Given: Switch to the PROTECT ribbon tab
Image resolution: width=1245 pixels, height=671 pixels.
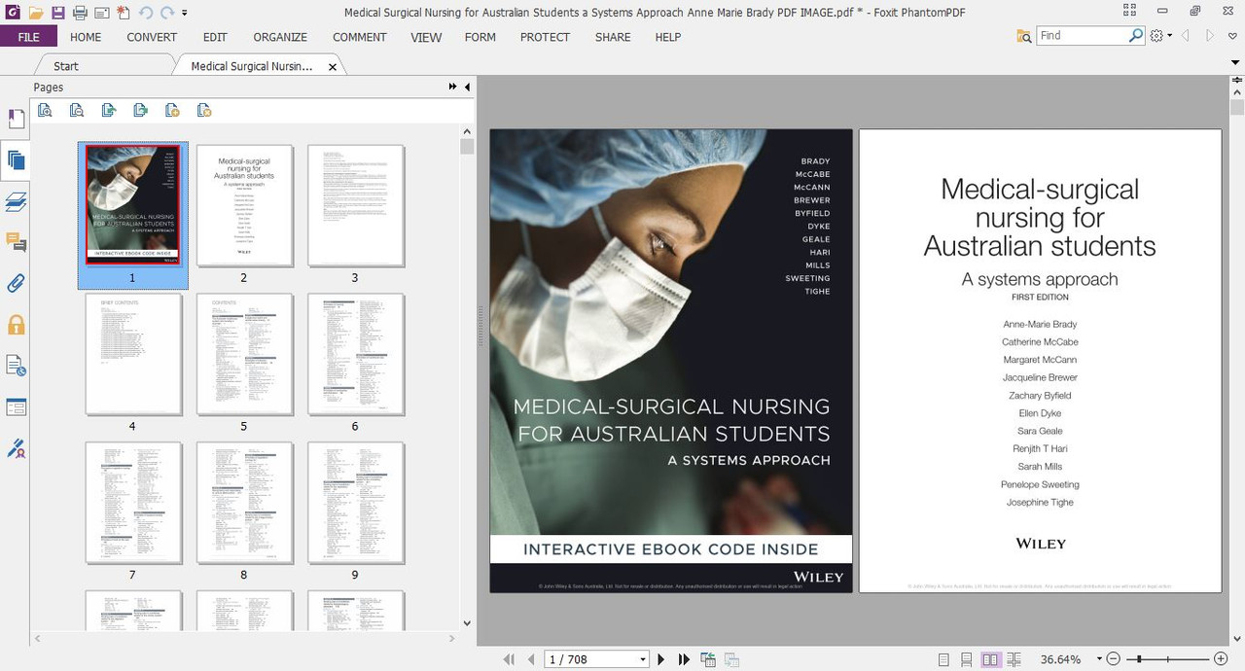Looking at the screenshot, I should [545, 37].
